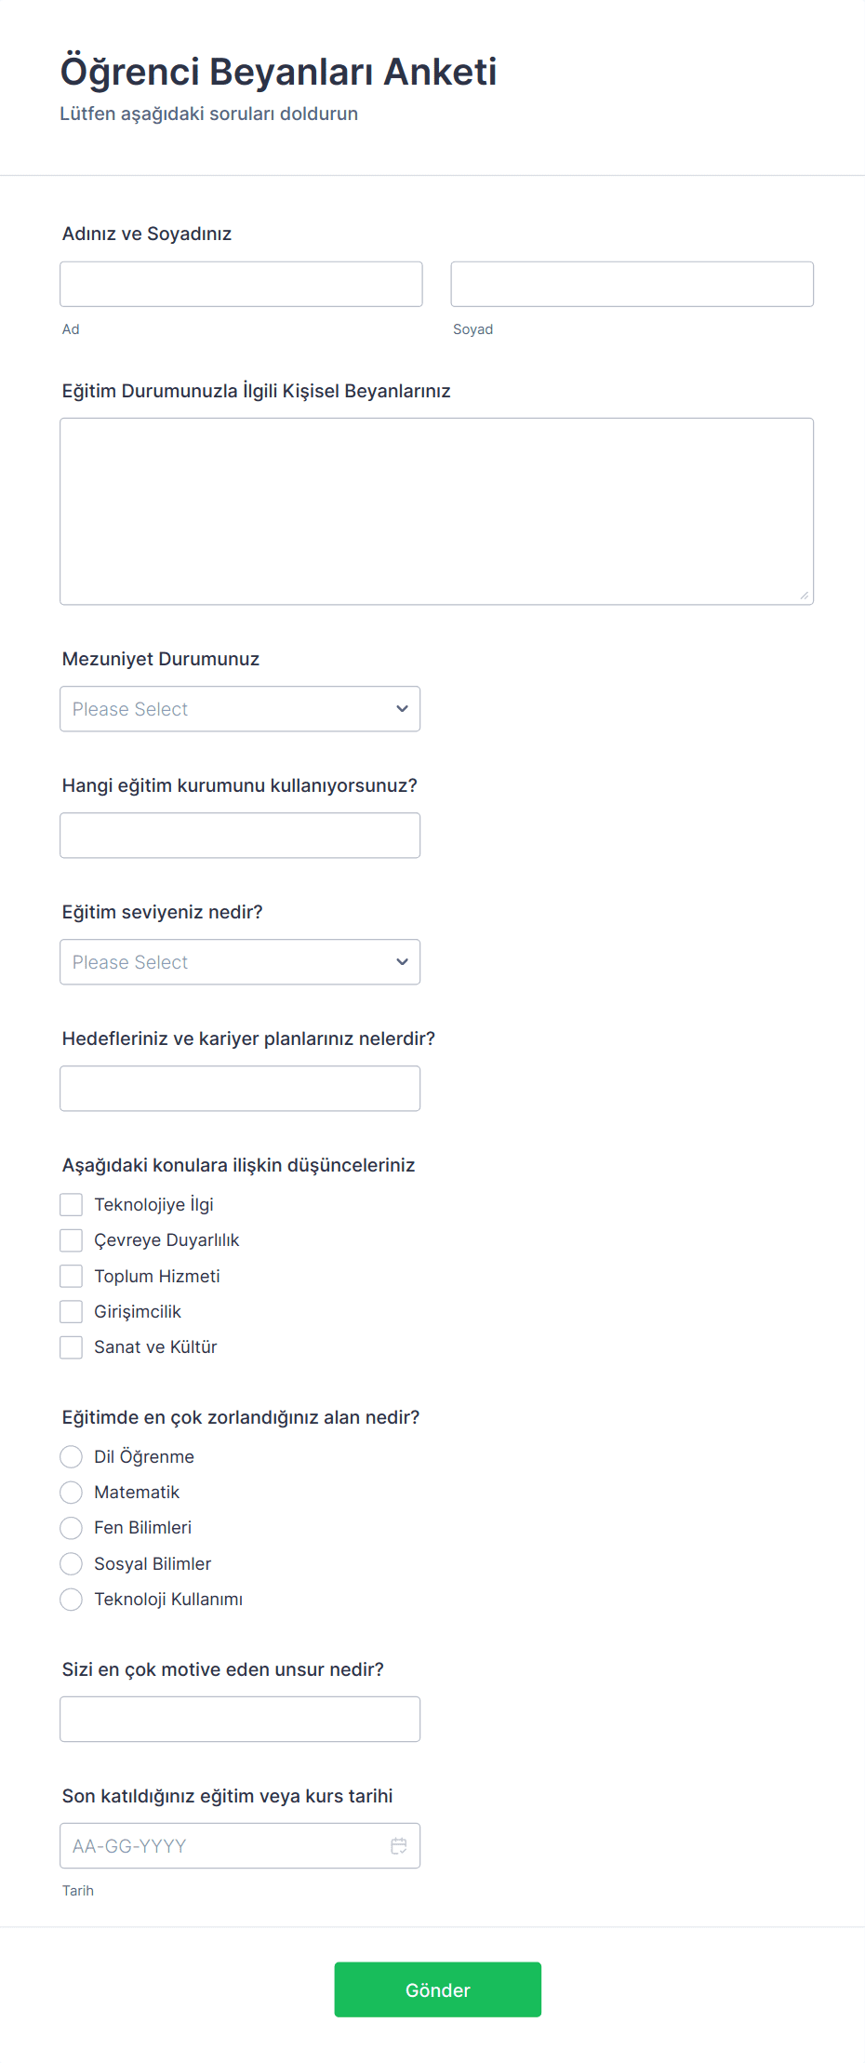This screenshot has width=865, height=2063.
Task: Enable the Toplum Hizmeti checkbox
Action: (x=72, y=1276)
